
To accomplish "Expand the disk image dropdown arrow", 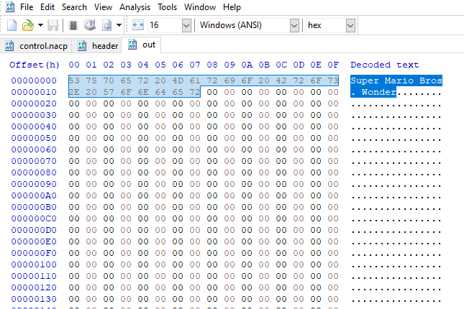I will (x=119, y=25).
